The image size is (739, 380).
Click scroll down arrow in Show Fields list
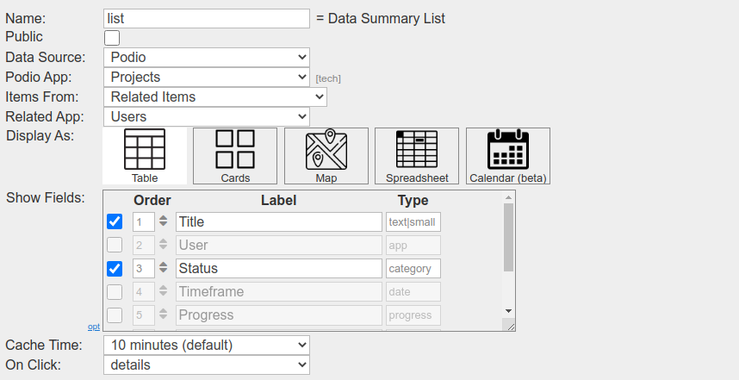point(508,310)
